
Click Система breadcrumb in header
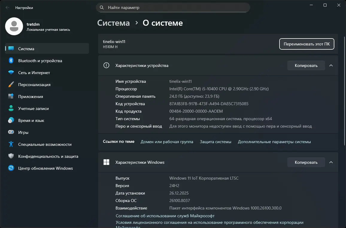[x=113, y=23]
